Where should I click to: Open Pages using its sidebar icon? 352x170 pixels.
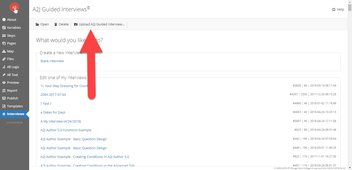click(x=4, y=43)
